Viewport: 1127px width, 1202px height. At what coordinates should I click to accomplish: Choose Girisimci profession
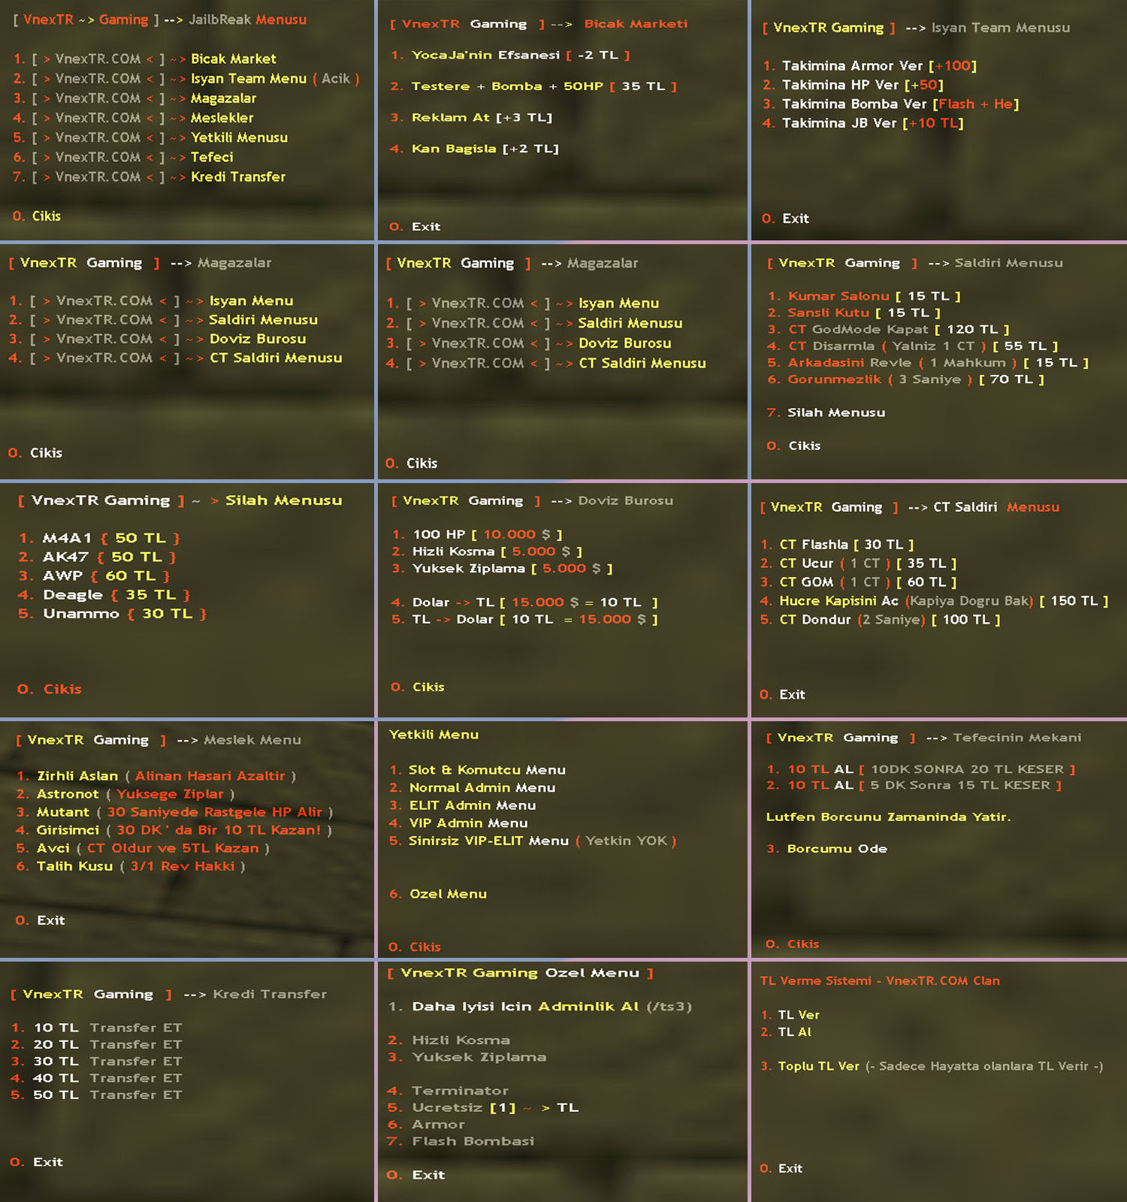click(x=174, y=830)
